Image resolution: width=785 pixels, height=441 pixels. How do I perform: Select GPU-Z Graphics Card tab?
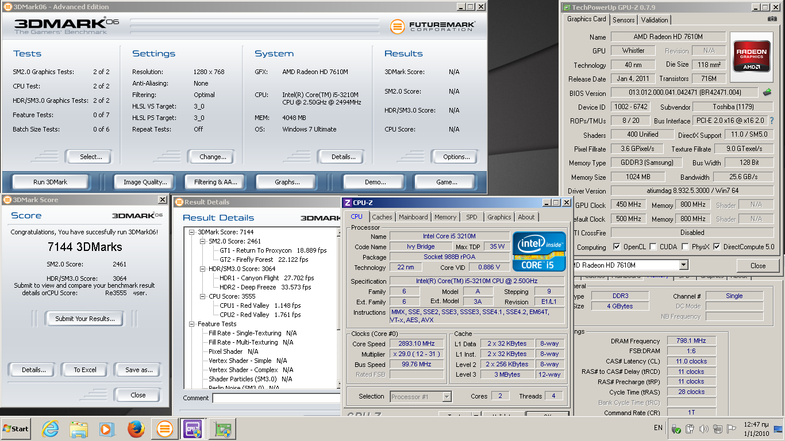pyautogui.click(x=586, y=19)
